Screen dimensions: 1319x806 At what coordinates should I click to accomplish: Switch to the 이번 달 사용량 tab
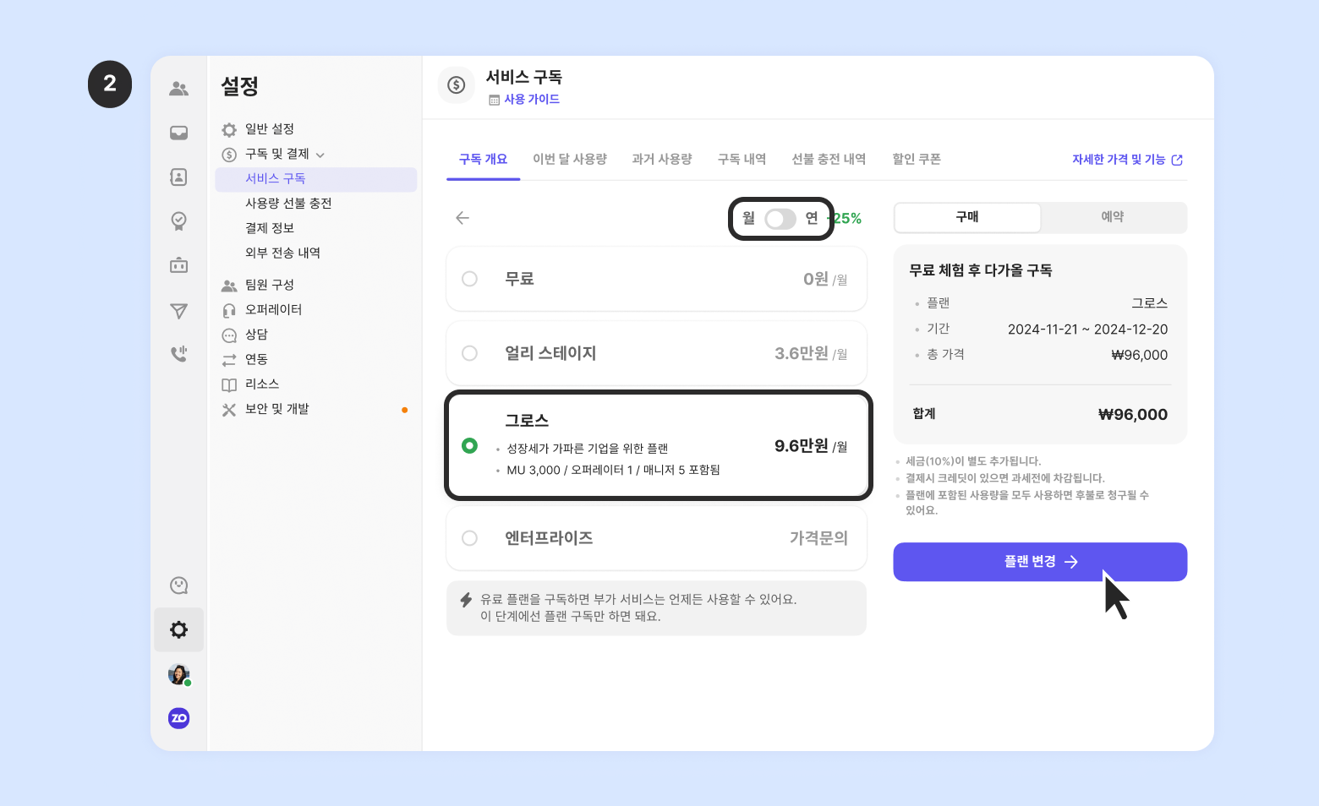(569, 159)
